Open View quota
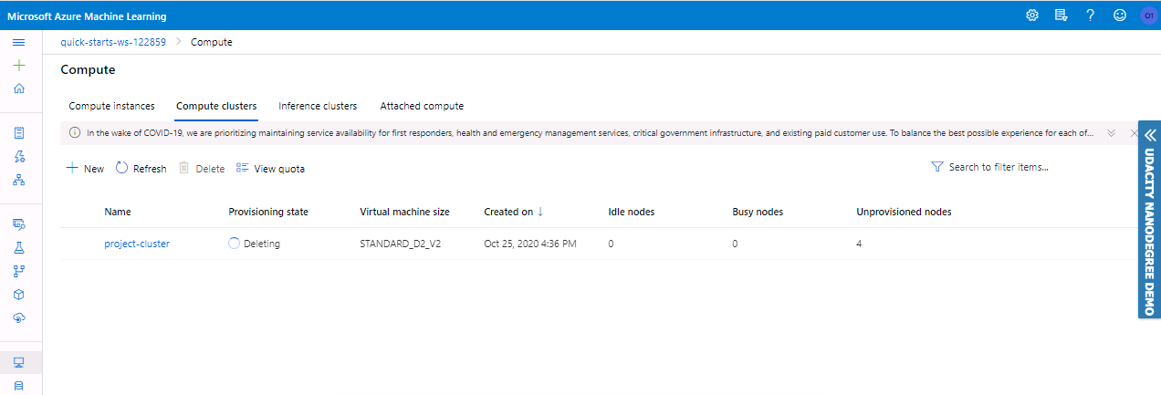Screen dimensions: 1161x395 [270, 169]
